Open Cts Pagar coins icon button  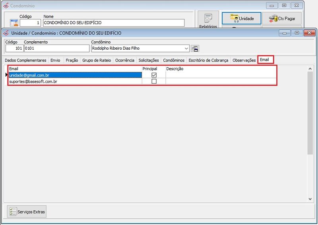[x=282, y=18]
